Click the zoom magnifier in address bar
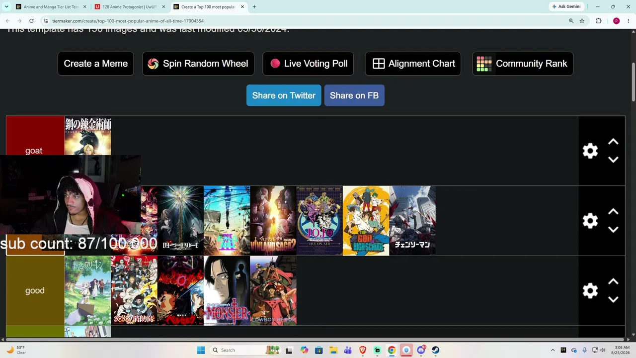This screenshot has height=358, width=636. point(571,21)
